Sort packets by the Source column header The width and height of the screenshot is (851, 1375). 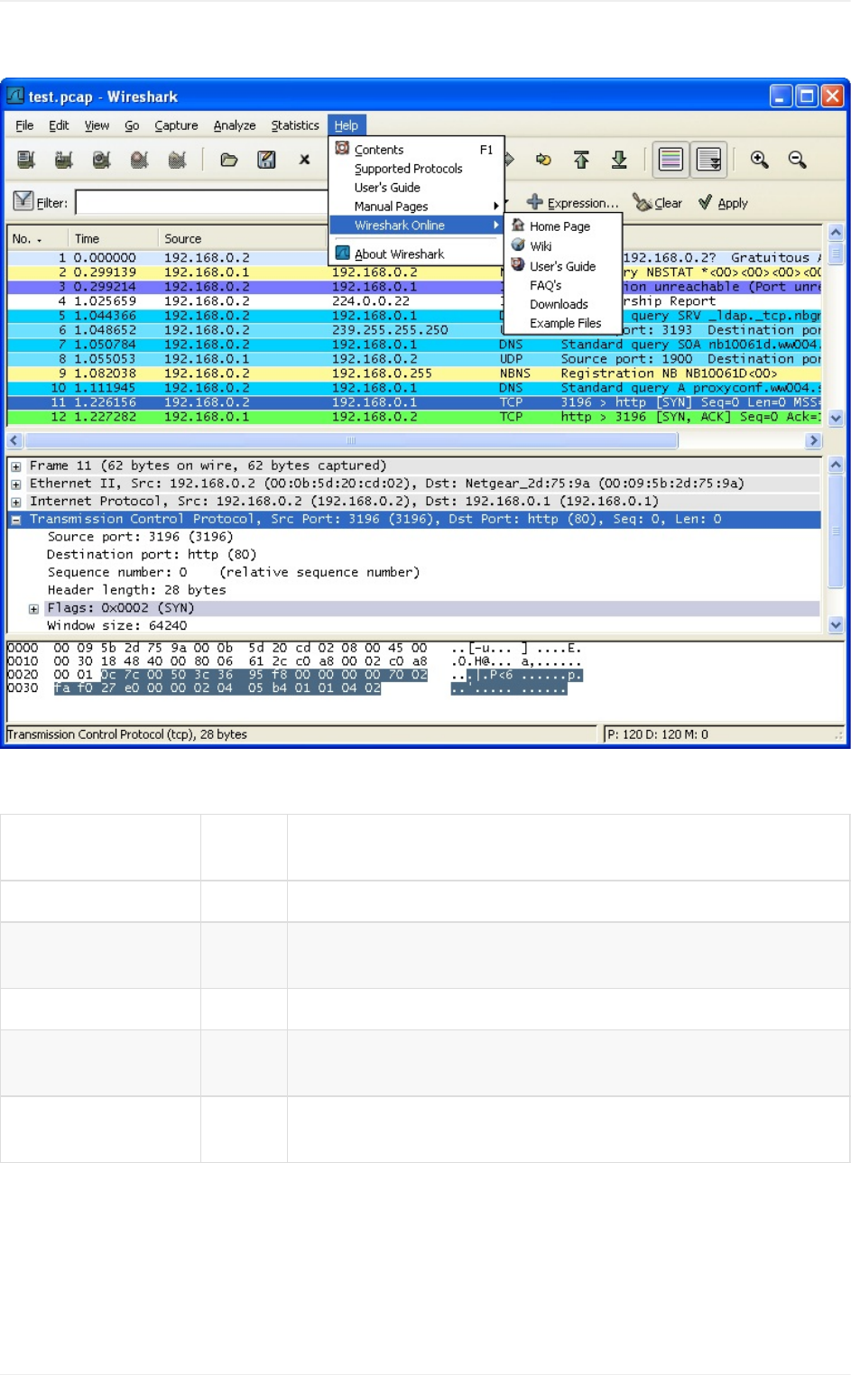coord(242,238)
